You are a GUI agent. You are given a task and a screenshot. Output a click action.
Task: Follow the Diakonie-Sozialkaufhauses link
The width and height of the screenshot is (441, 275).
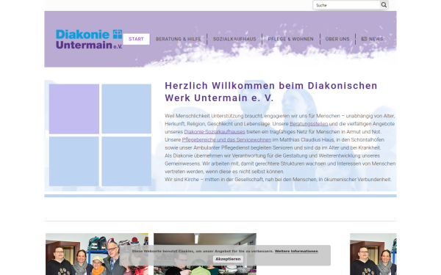click(215, 131)
